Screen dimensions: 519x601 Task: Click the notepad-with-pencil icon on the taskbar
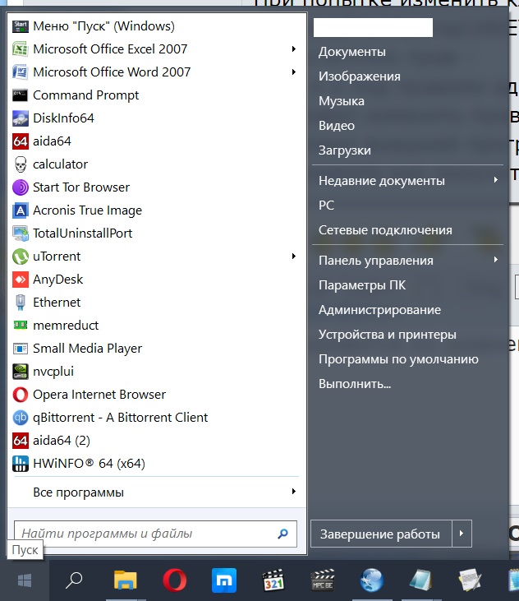pyautogui.click(x=470, y=580)
